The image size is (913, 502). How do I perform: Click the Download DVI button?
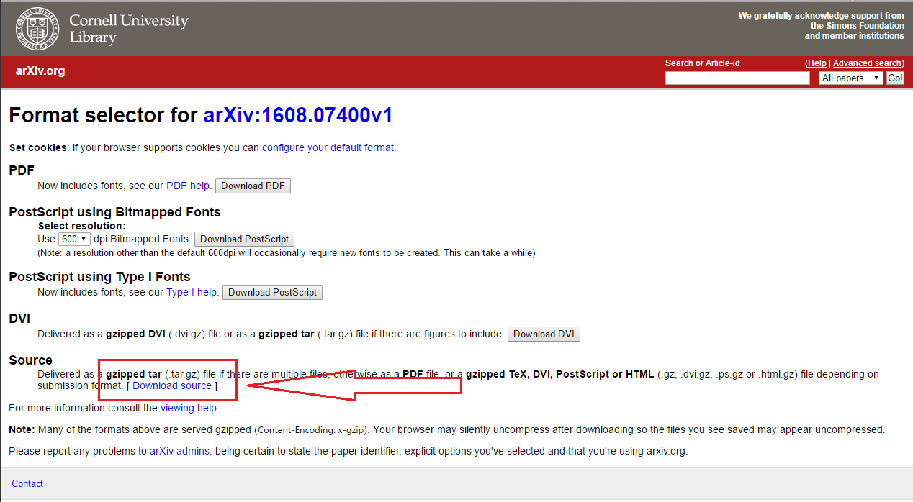click(544, 334)
